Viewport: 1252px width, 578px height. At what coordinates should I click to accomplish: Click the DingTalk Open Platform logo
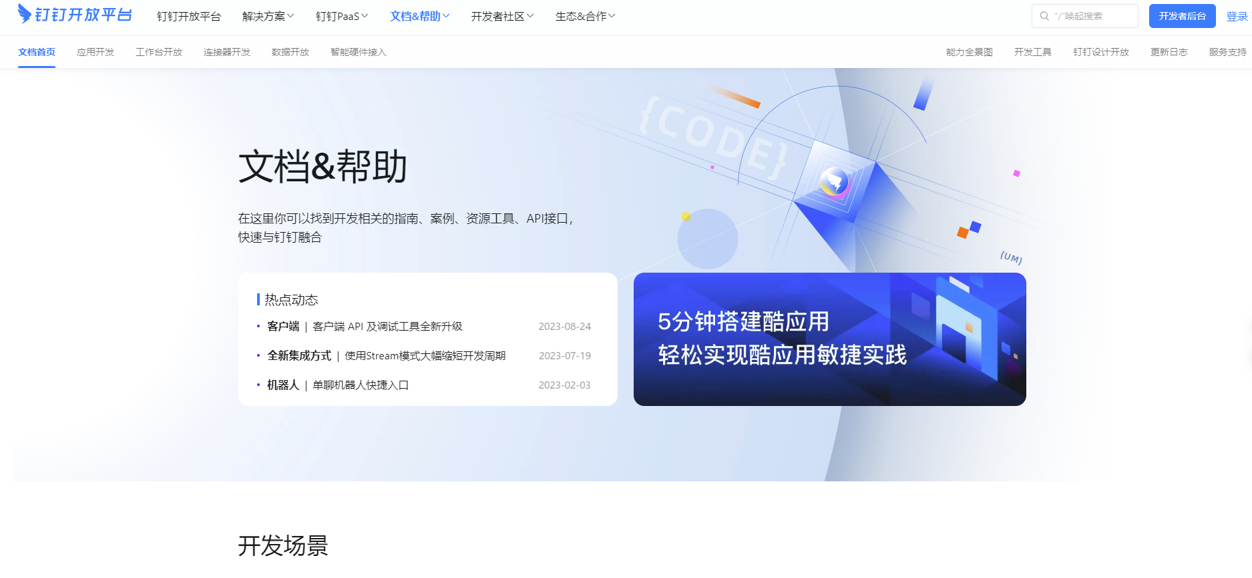pyautogui.click(x=75, y=15)
